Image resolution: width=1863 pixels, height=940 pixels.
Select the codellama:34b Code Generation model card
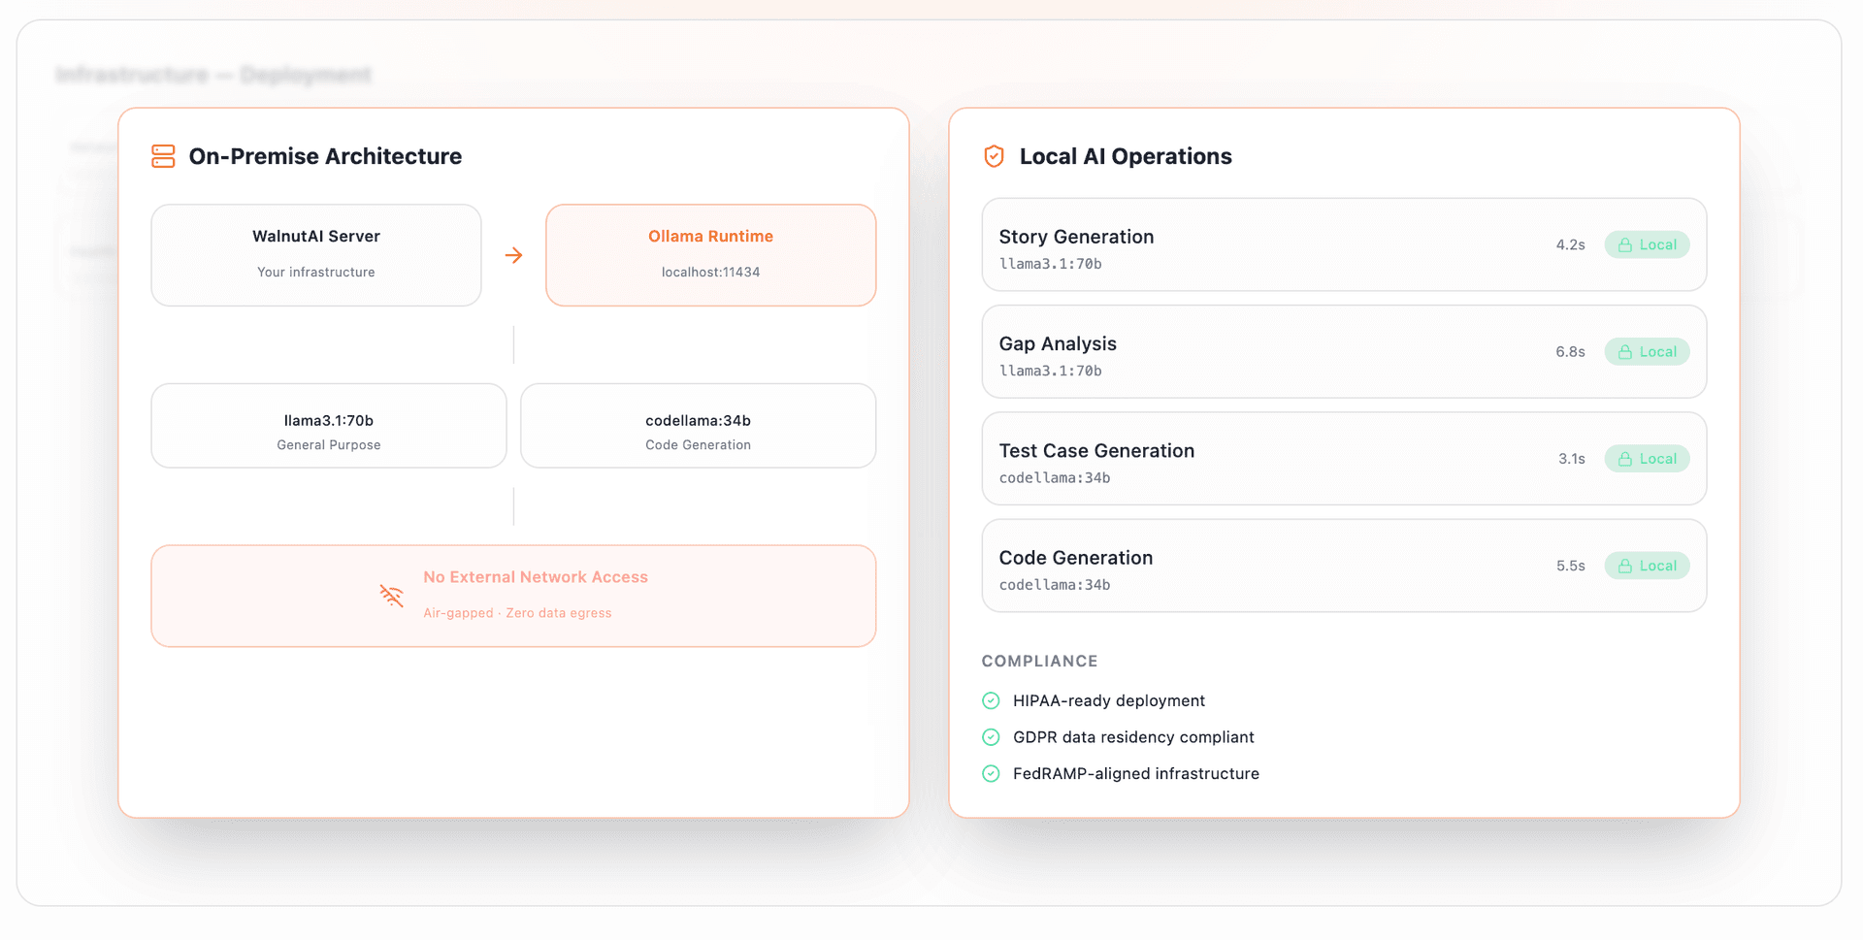coord(698,425)
